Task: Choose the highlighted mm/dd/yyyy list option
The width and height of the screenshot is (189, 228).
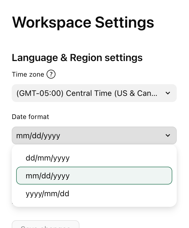Action: click(x=94, y=176)
